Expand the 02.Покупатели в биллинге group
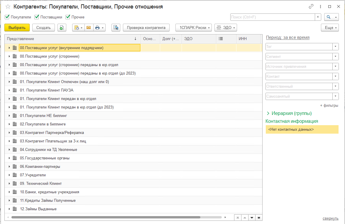The width and height of the screenshot is (345, 224). click(9, 124)
